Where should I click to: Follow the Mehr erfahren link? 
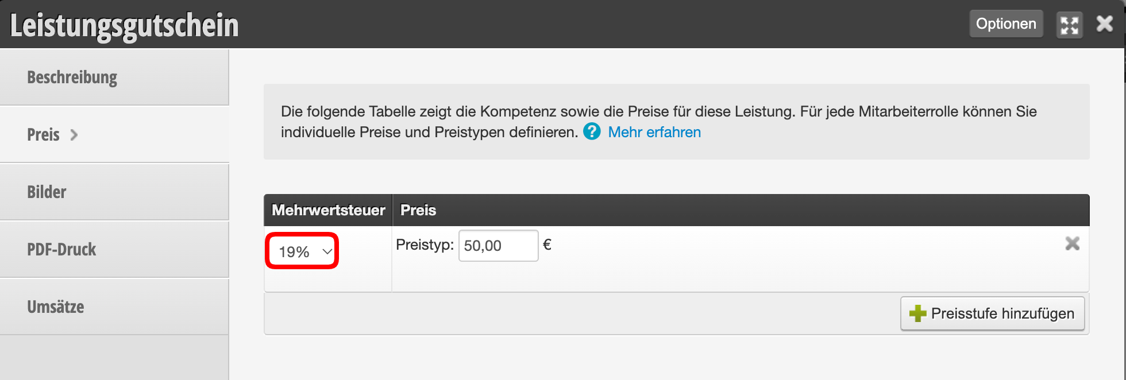point(654,132)
